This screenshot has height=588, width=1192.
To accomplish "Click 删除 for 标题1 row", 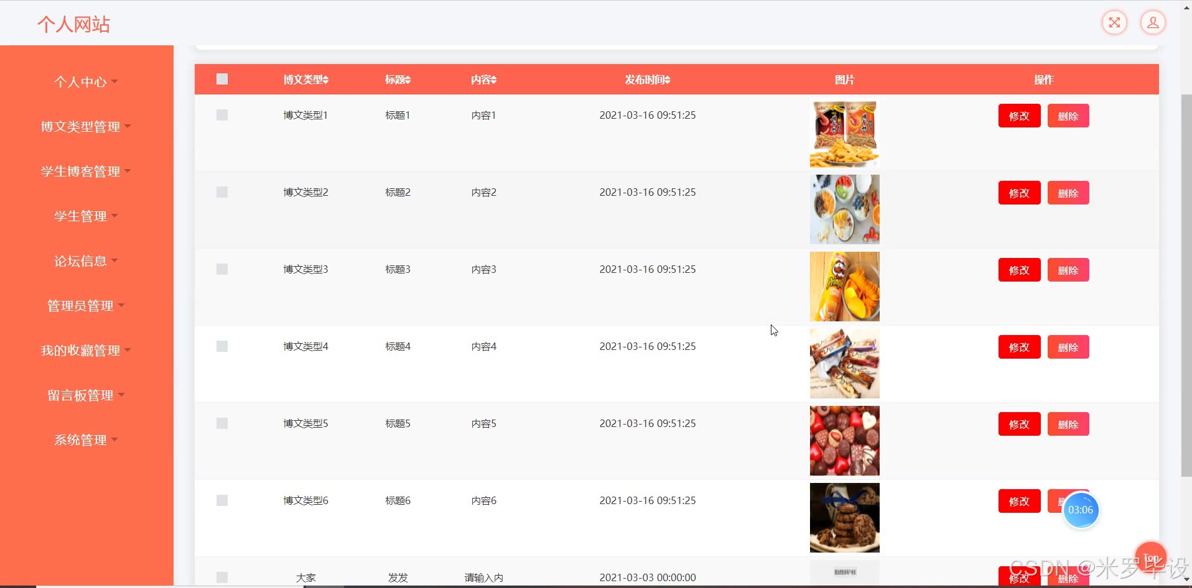I will pos(1068,116).
